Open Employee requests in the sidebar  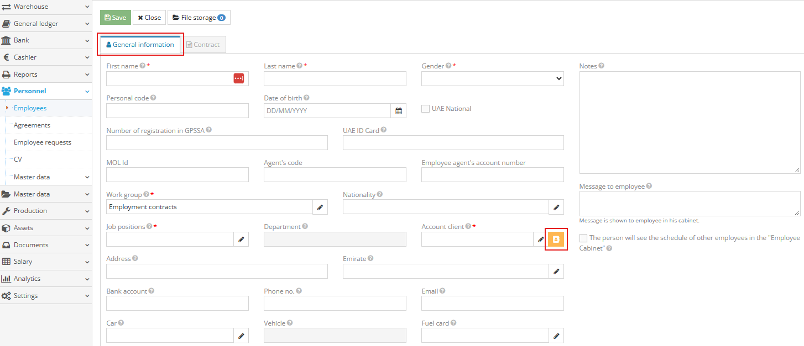(43, 142)
